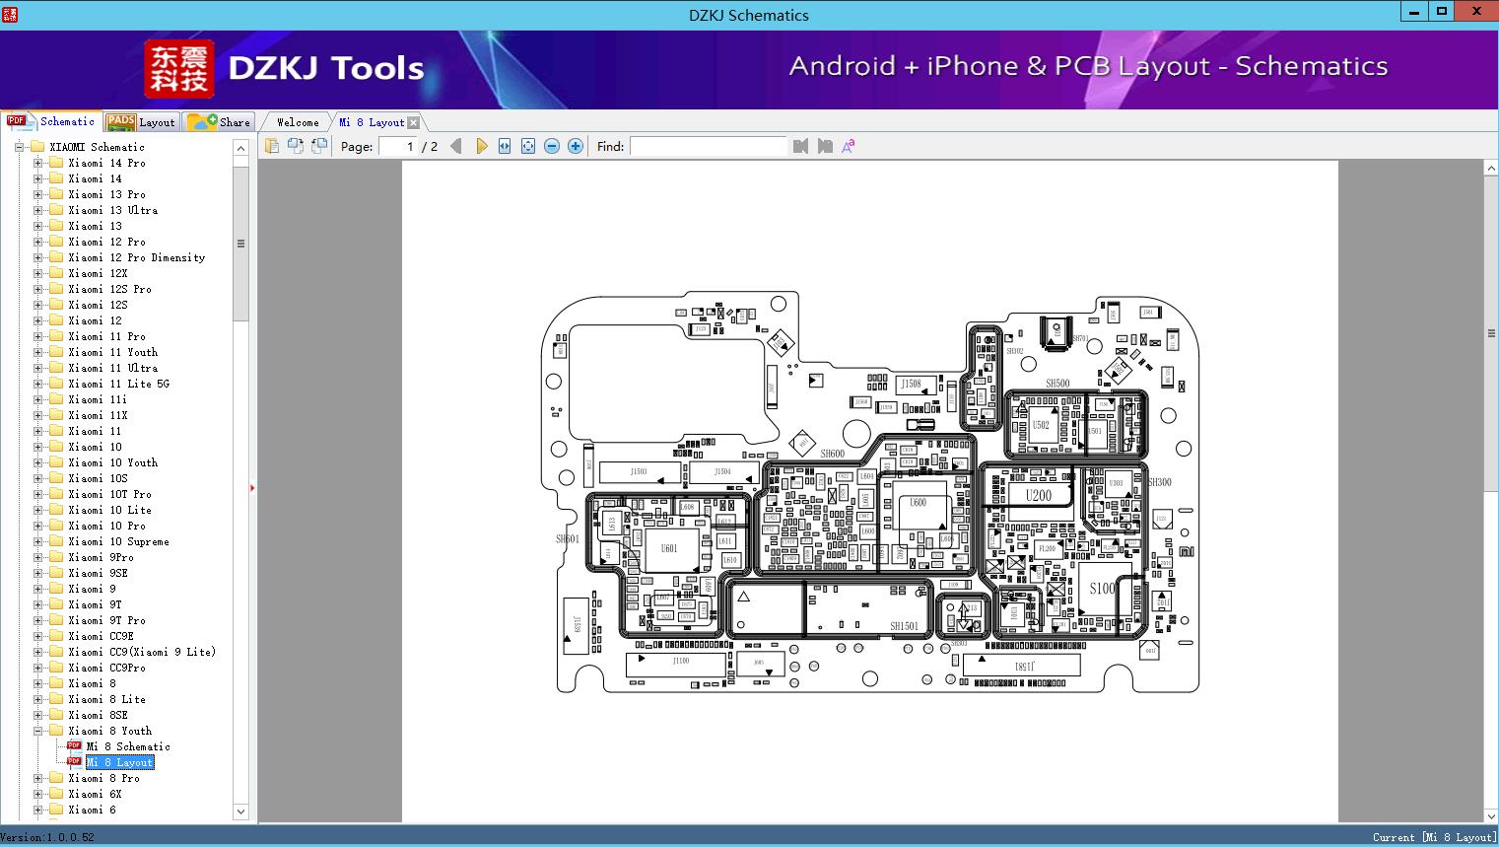Zoom out with minus icon
This screenshot has width=1499, height=847.
[x=552, y=146]
